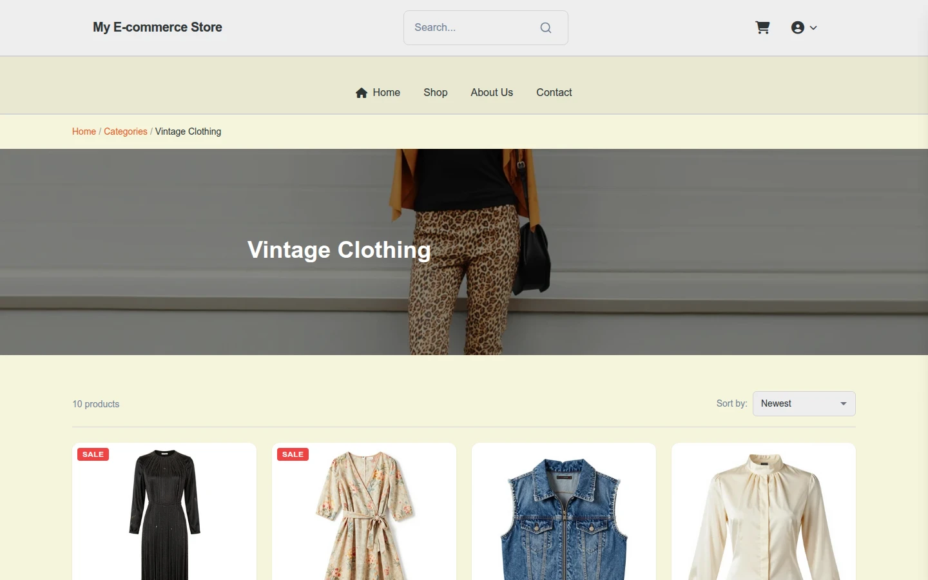
Task: Go to Shop in the navigation bar
Action: 436,93
